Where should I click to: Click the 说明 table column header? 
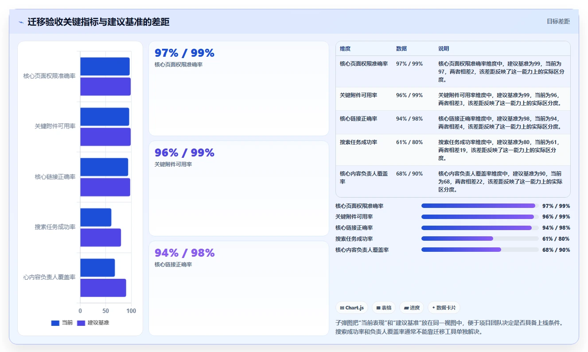(444, 49)
